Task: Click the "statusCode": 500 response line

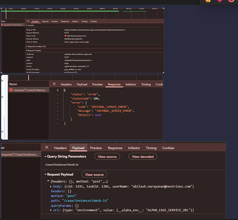Action: [x=85, y=99]
